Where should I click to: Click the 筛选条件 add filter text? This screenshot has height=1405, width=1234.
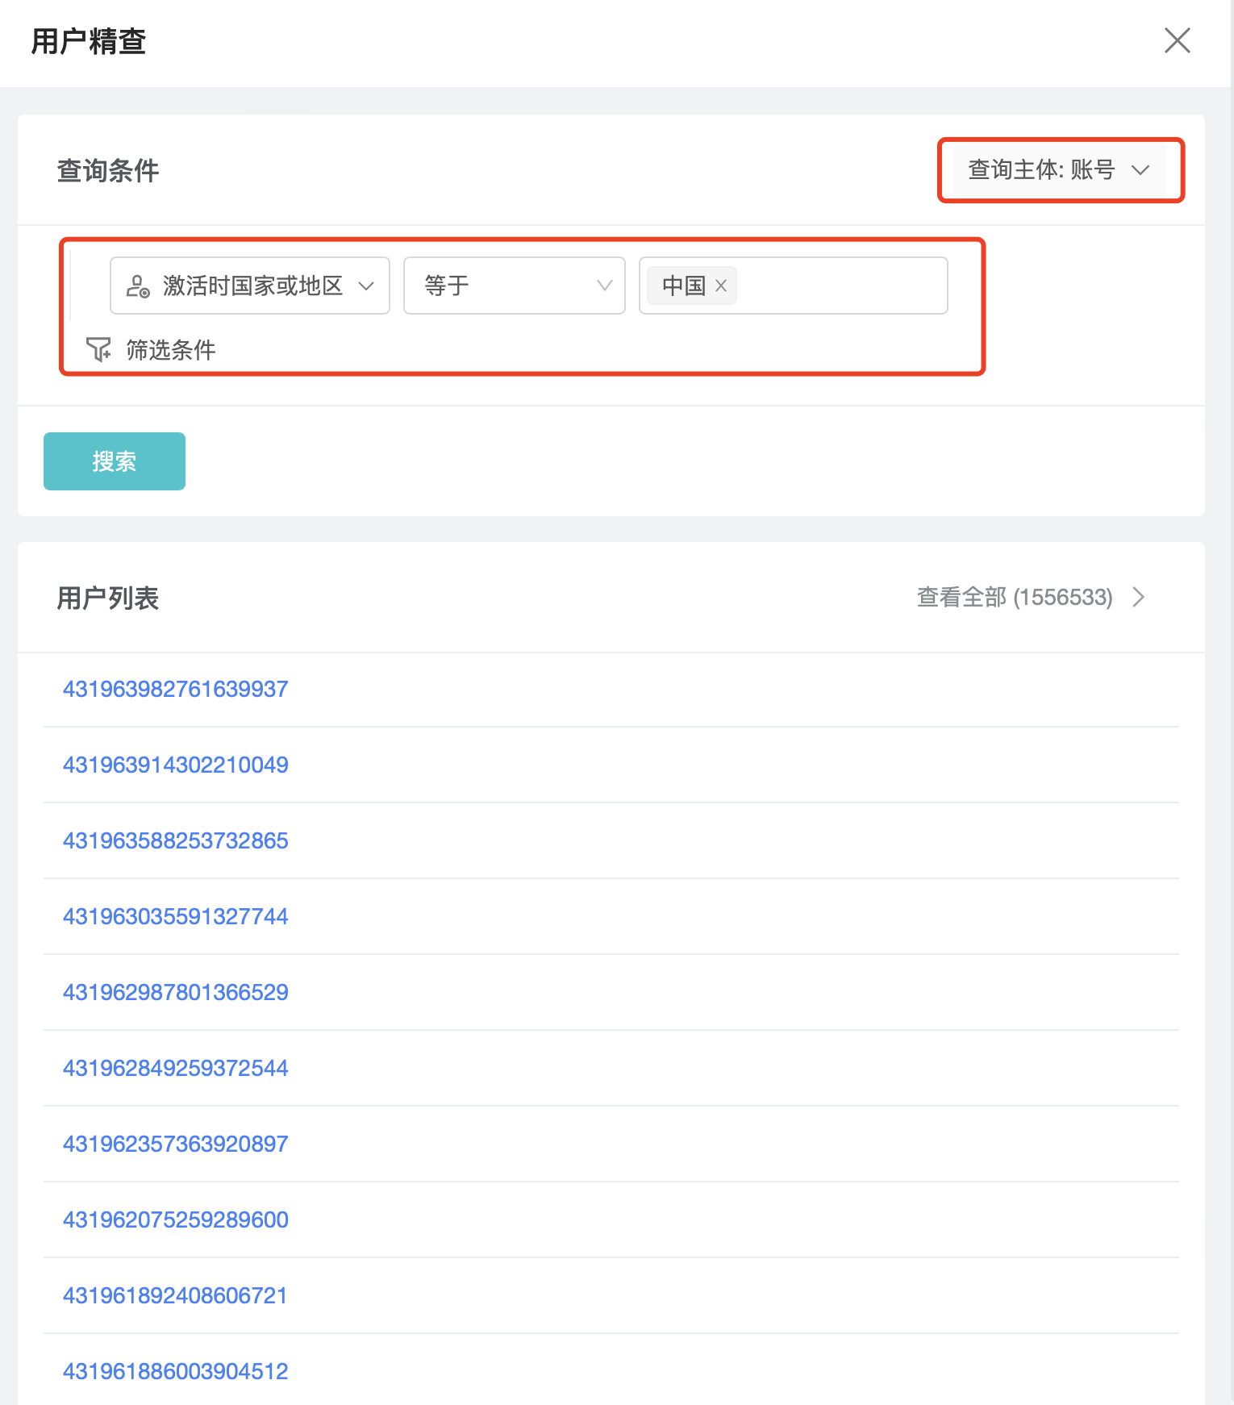170,350
